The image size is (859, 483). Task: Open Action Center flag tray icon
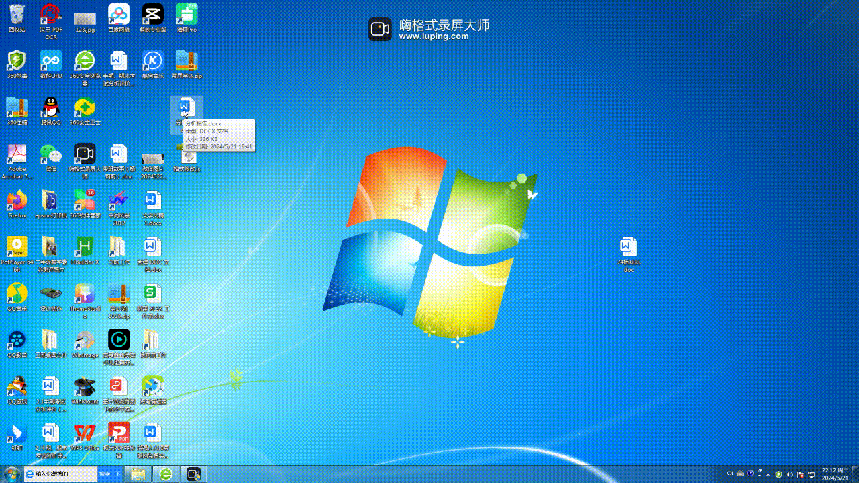pyautogui.click(x=801, y=474)
